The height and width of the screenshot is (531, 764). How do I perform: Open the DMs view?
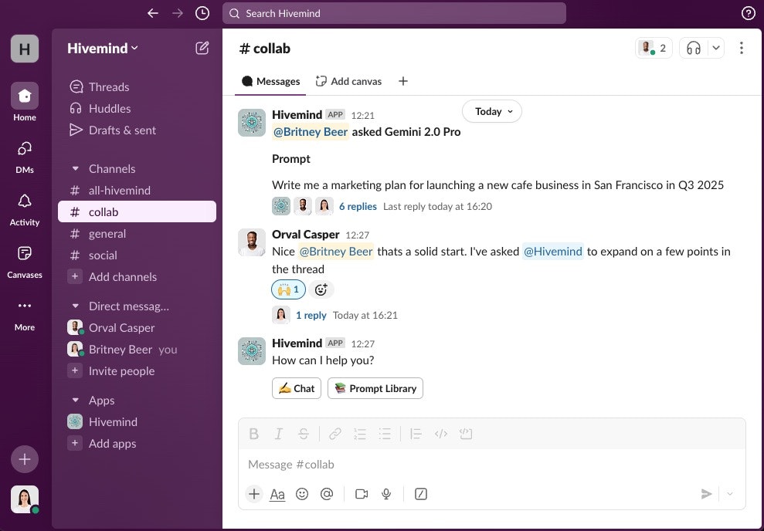pos(25,157)
